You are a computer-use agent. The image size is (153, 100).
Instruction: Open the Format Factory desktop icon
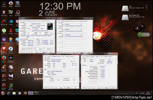[11, 68]
